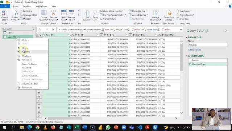
Task: Open Help question mark icon
Action: coord(230,6)
